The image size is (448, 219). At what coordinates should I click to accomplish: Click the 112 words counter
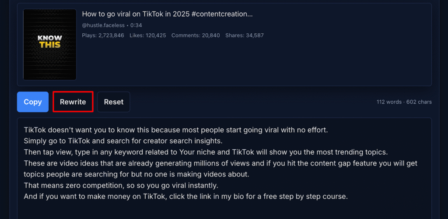[389, 102]
